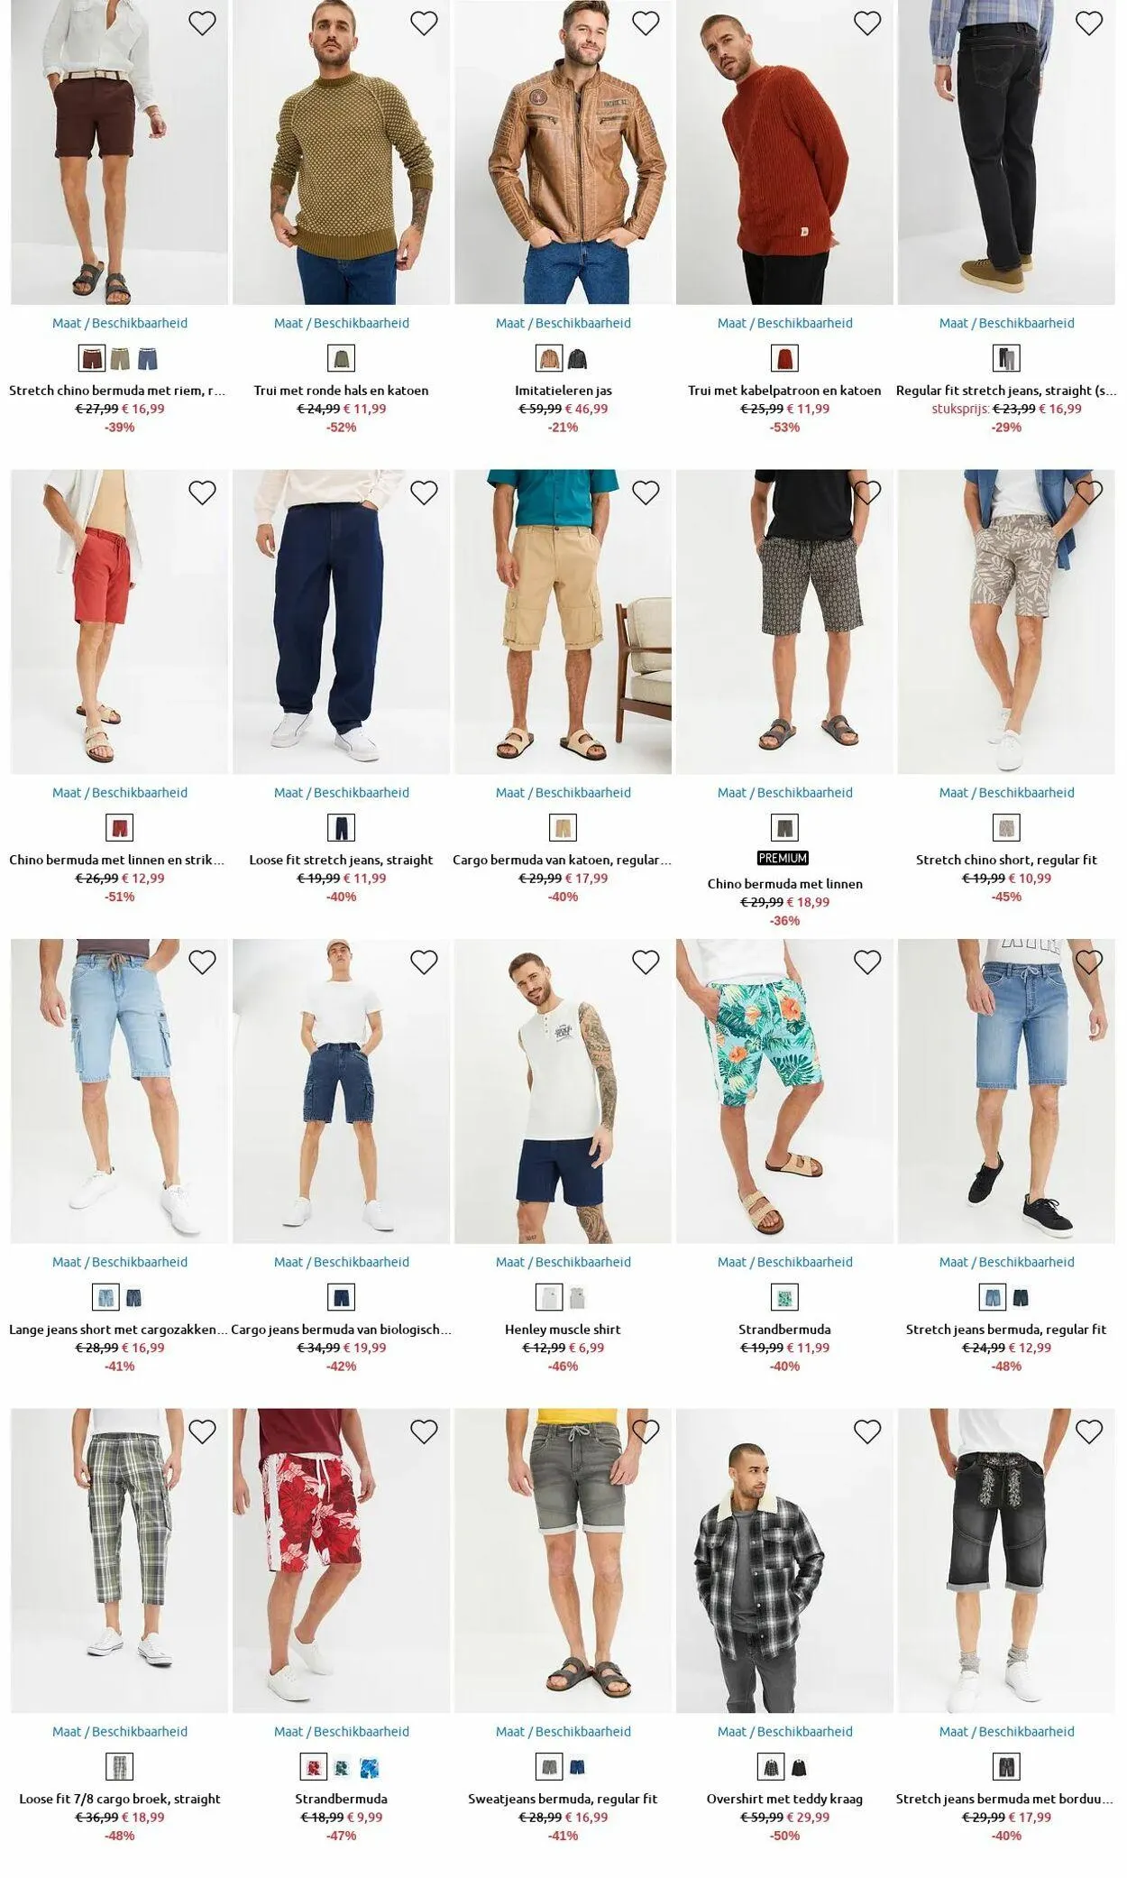Select beige swatch for Stretch chino bermuda
Viewport: 1127px width, 1878px height.
(120, 359)
